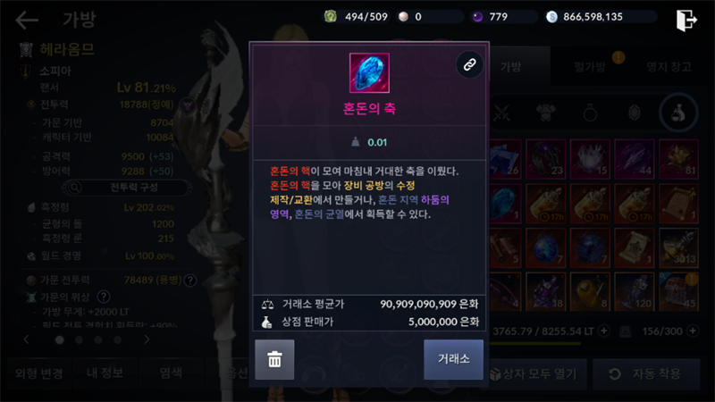Switch to the 펄가방 tab
This screenshot has width=715, height=402.
tap(590, 67)
